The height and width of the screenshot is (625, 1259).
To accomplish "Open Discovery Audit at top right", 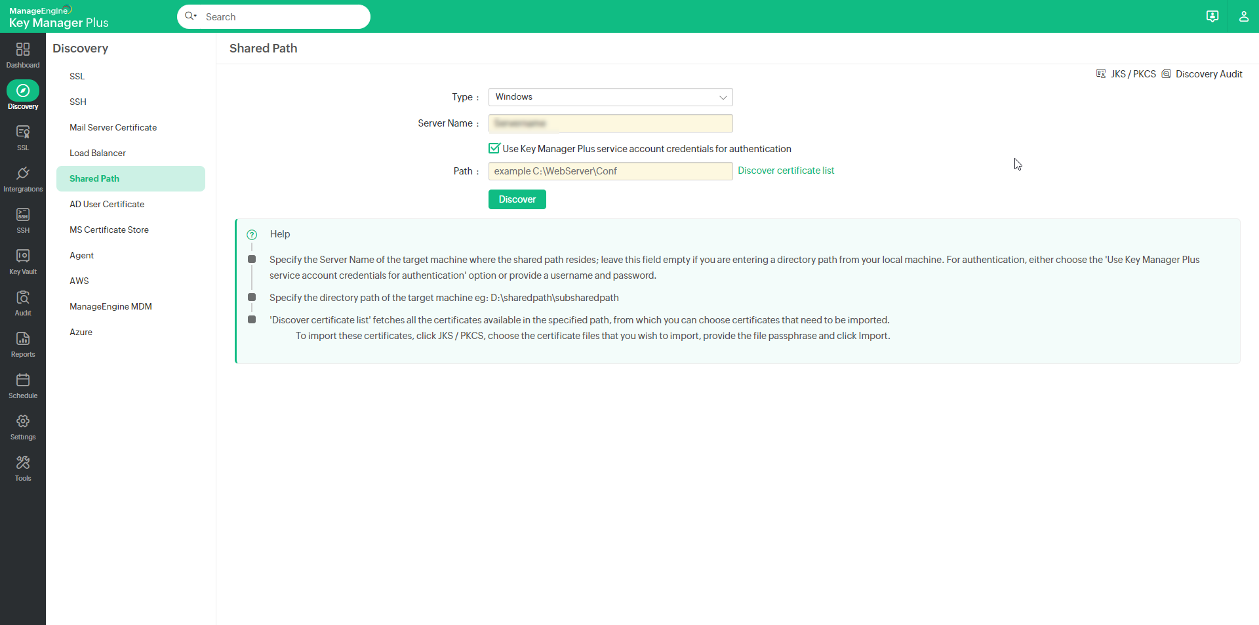I will pos(1209,73).
